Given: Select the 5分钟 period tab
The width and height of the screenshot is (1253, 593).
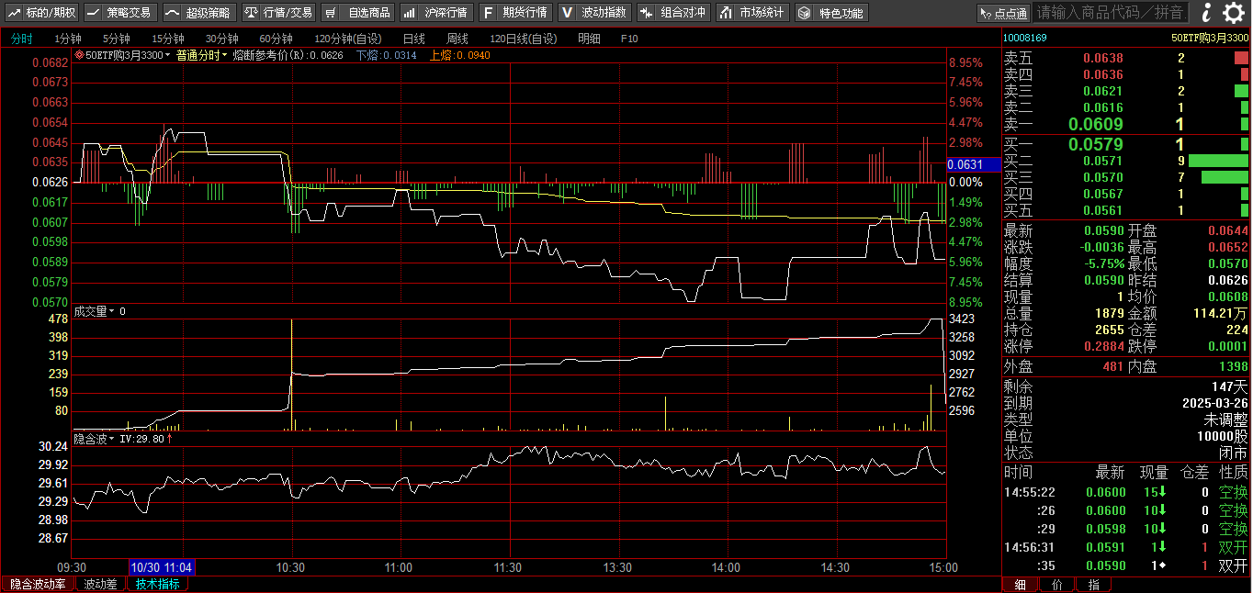Looking at the screenshot, I should (116, 39).
